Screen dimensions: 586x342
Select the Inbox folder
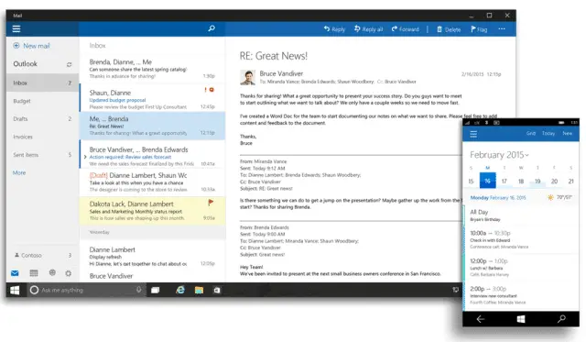pos(42,83)
